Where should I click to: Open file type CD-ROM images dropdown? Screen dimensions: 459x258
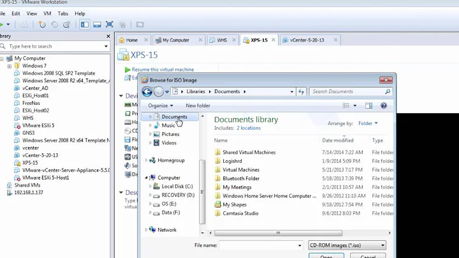point(347,245)
